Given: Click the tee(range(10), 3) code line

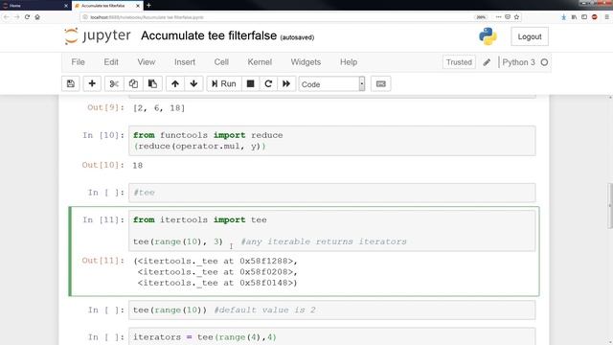Looking at the screenshot, I should point(178,241).
